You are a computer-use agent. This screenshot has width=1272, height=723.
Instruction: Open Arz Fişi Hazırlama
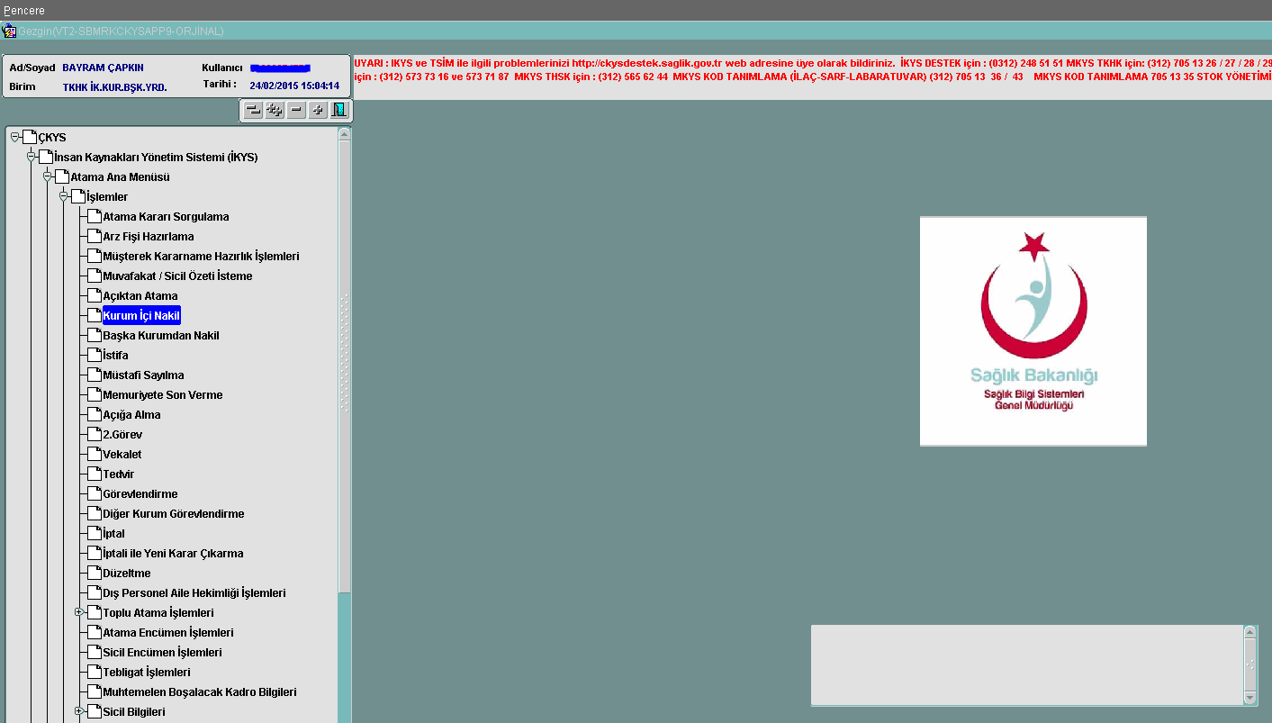click(x=149, y=237)
